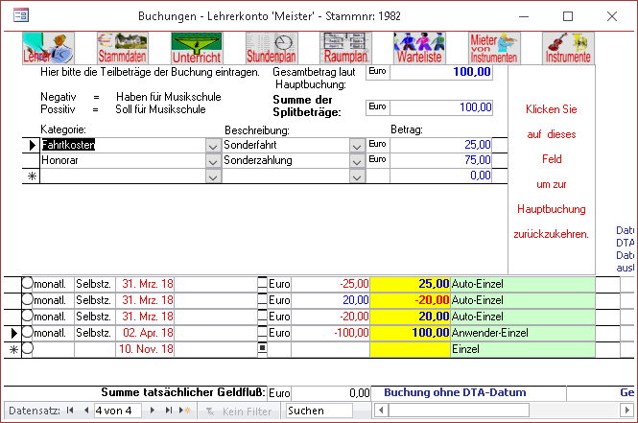This screenshot has width=638, height=423.
Task: Jump to the first record
Action: click(x=70, y=411)
